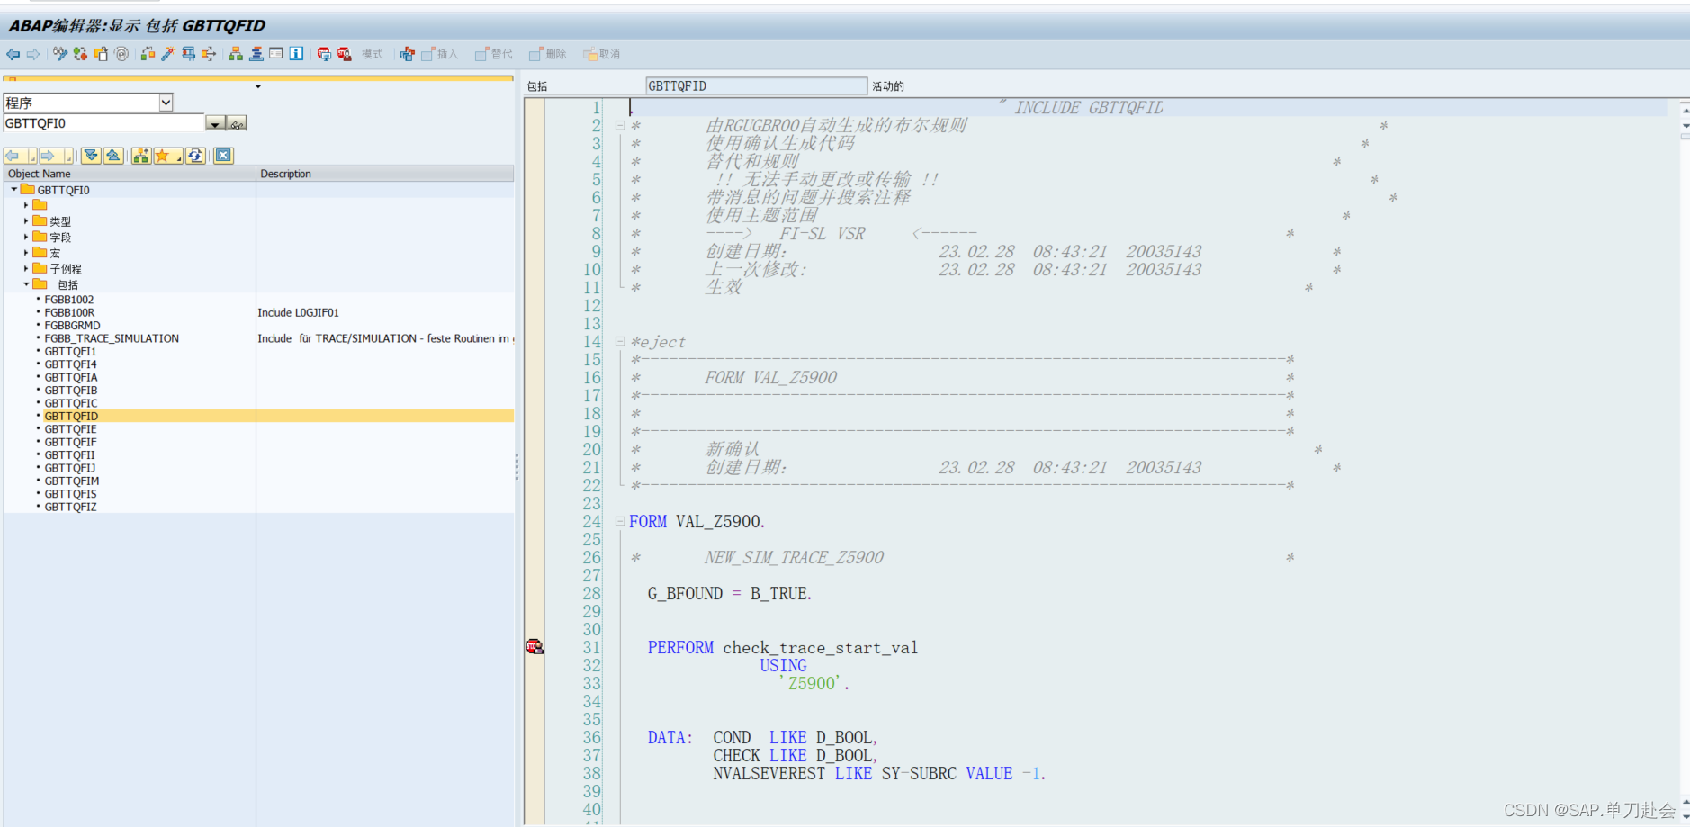This screenshot has width=1690, height=827.
Task: Collapse the 包括 folder node
Action: tap(26, 284)
